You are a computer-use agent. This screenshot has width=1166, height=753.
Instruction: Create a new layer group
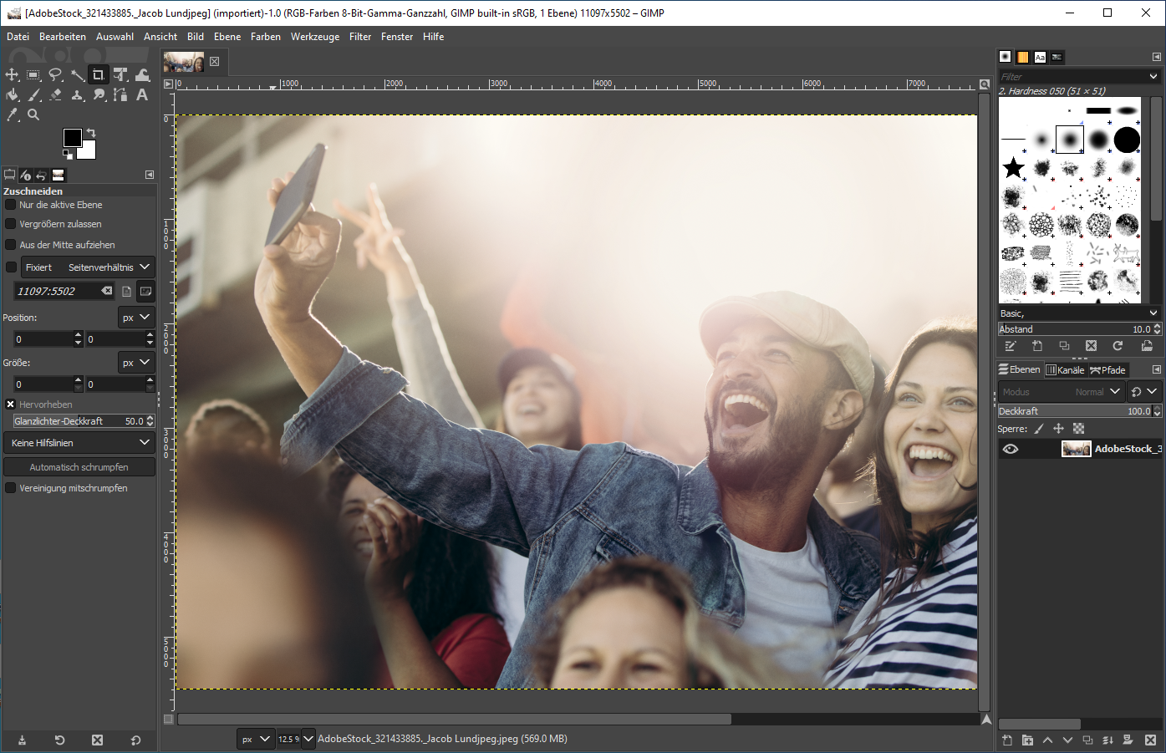1027,740
